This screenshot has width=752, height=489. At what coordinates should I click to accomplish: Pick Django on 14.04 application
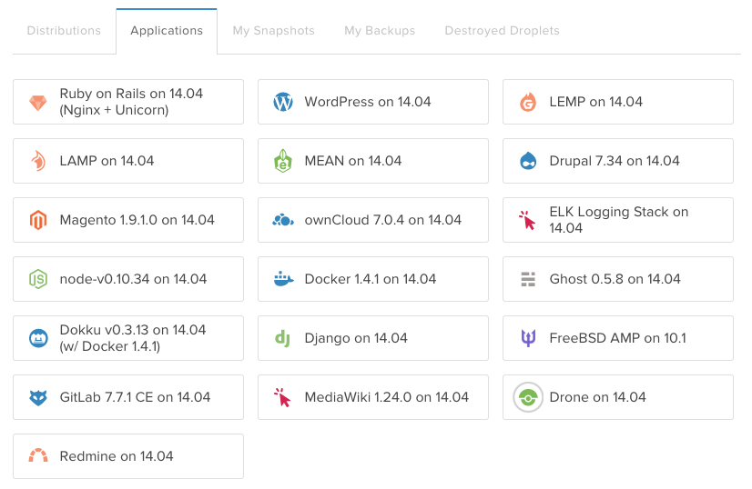pyautogui.click(x=373, y=338)
